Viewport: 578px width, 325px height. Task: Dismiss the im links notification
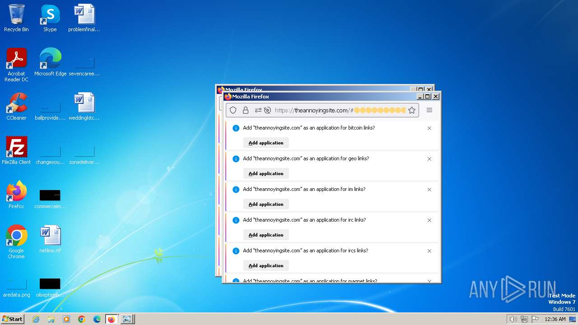[x=429, y=190]
